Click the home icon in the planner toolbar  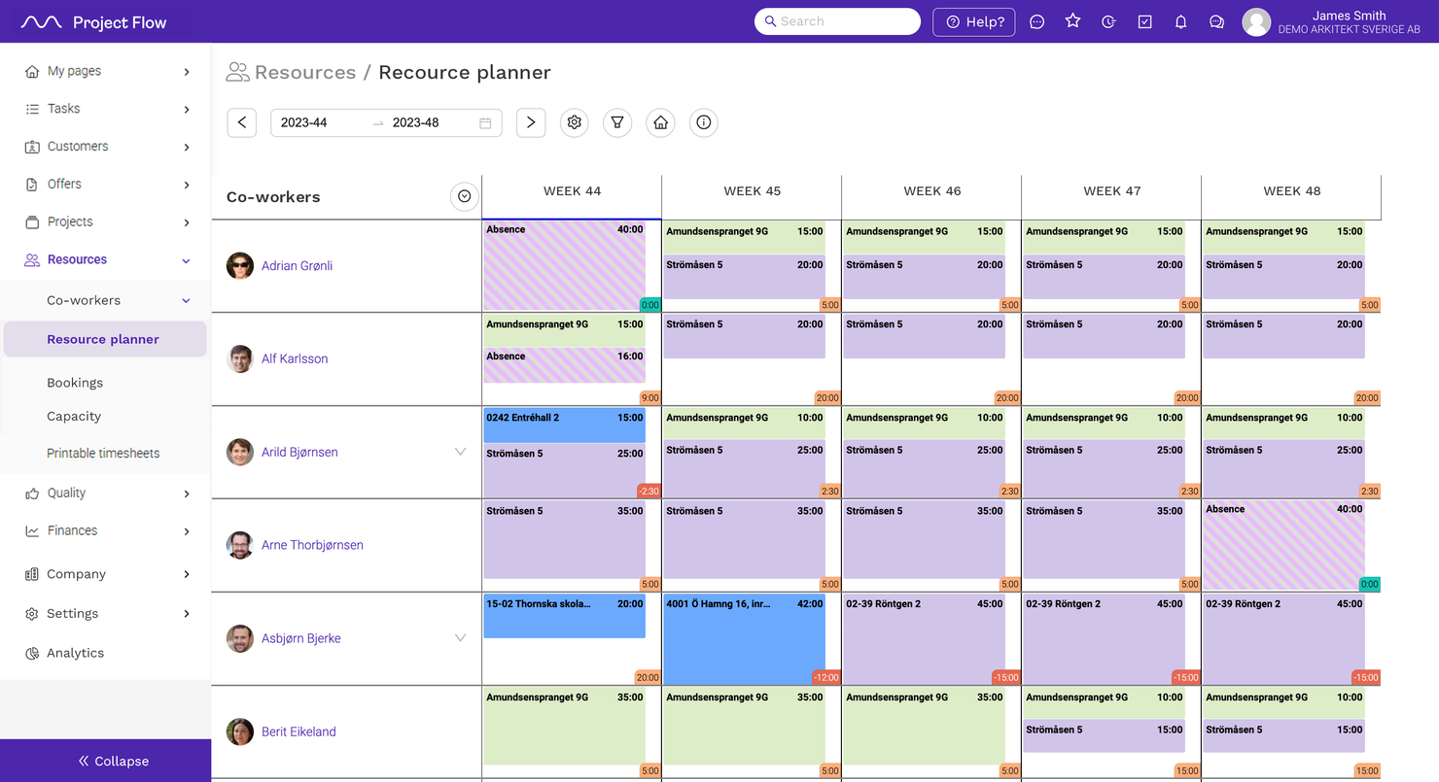(x=660, y=122)
